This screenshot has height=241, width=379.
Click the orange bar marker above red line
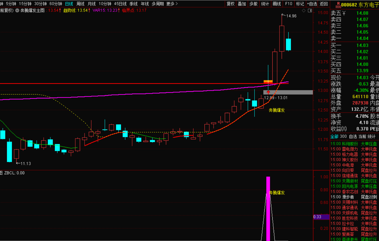click(x=268, y=81)
